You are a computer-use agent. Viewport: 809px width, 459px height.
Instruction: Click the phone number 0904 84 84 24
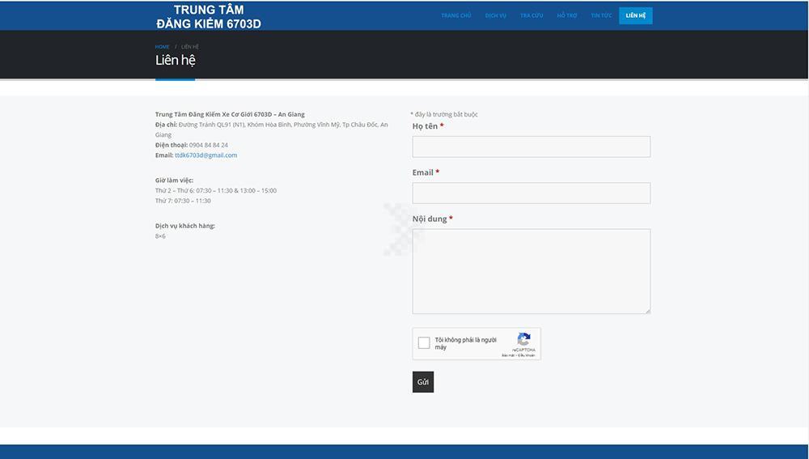pyautogui.click(x=209, y=145)
